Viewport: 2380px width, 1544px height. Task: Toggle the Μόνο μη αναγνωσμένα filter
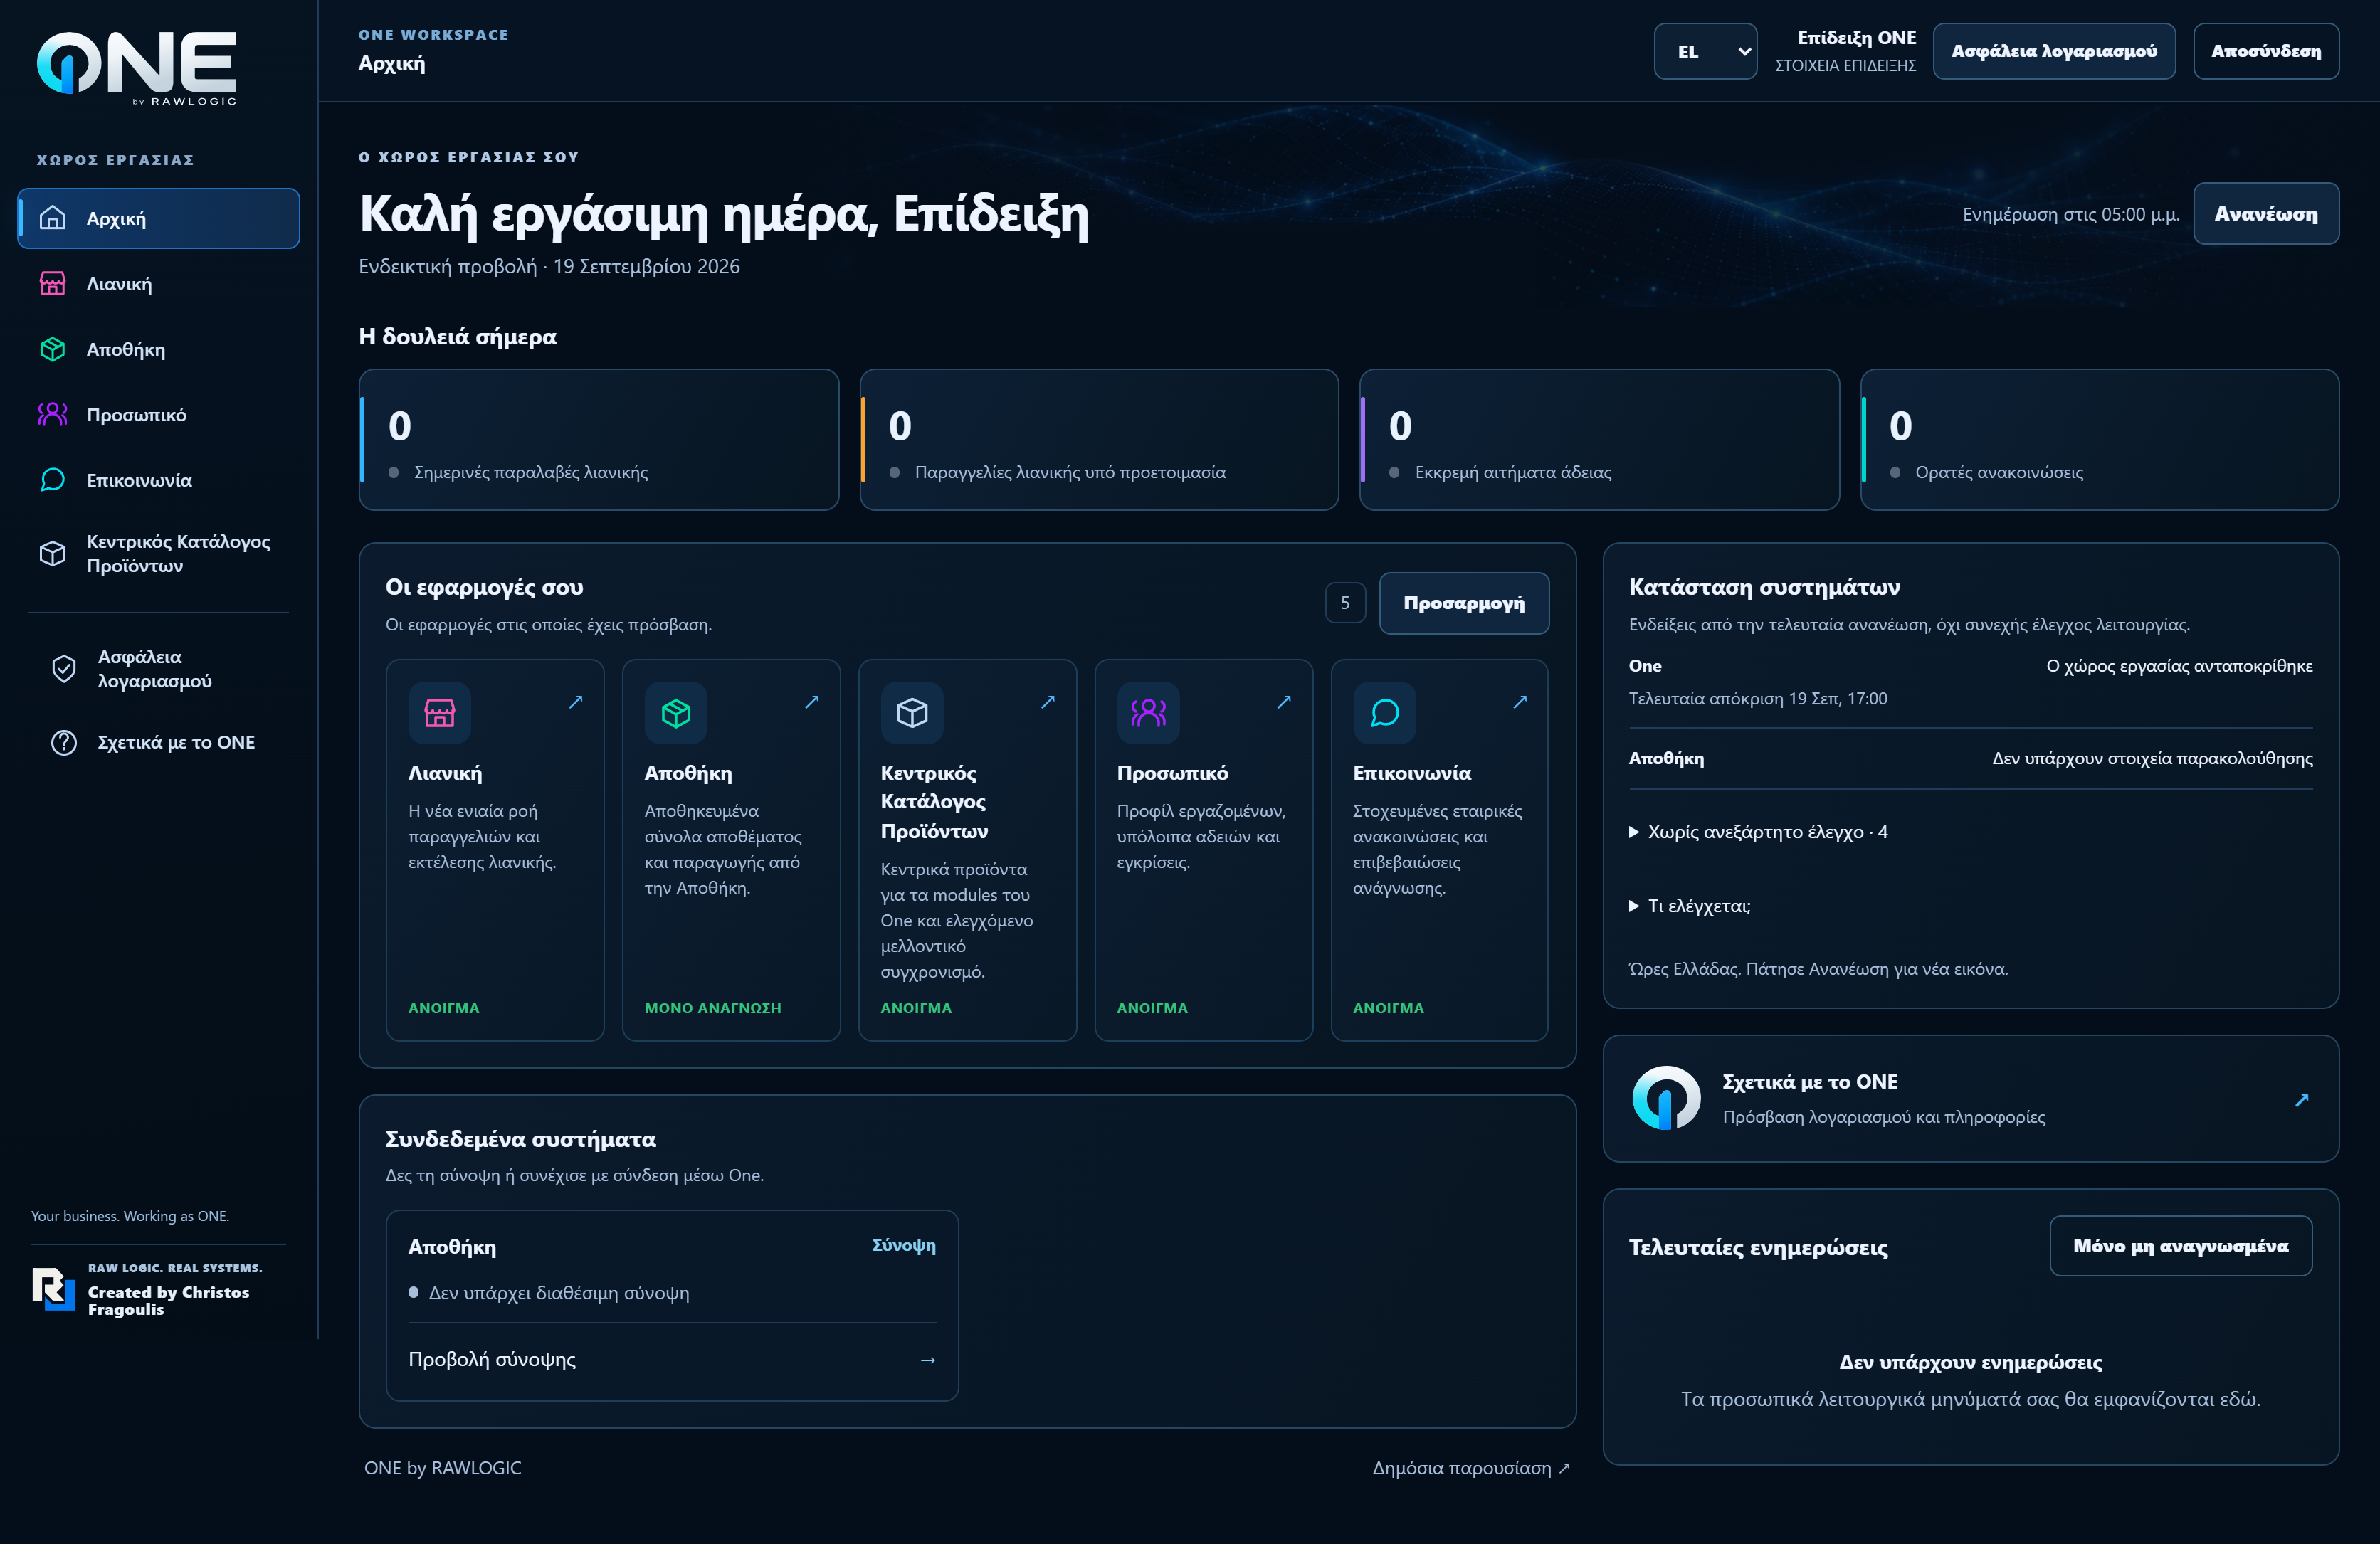(2181, 1246)
